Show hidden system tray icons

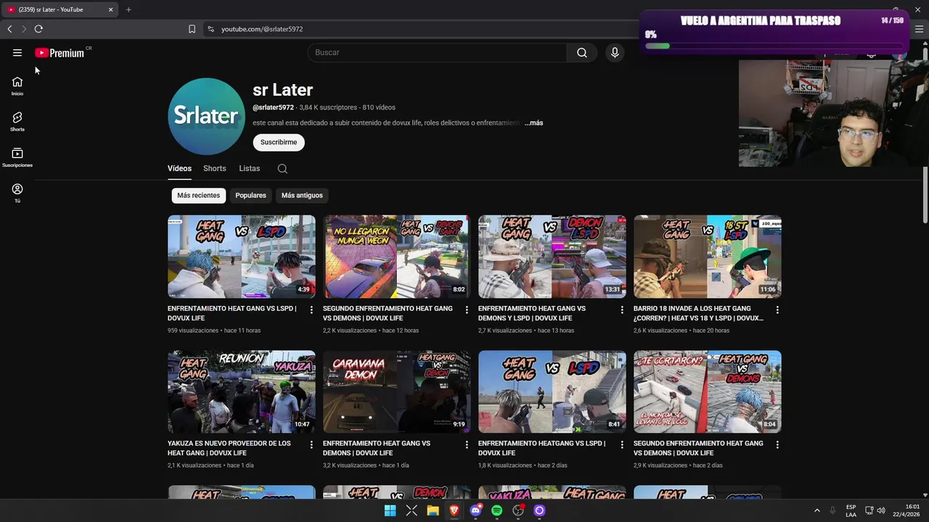tap(817, 510)
